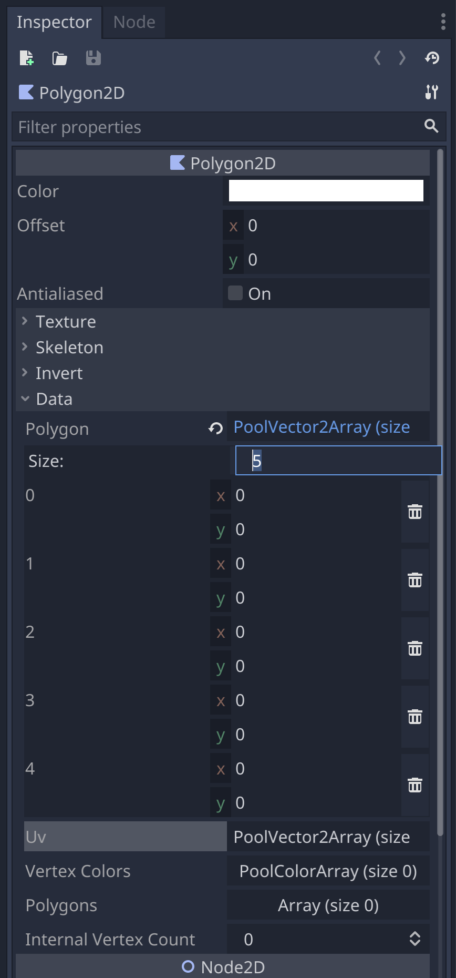The image size is (456, 978).
Task: Enable the Antialiased option
Action: click(235, 293)
